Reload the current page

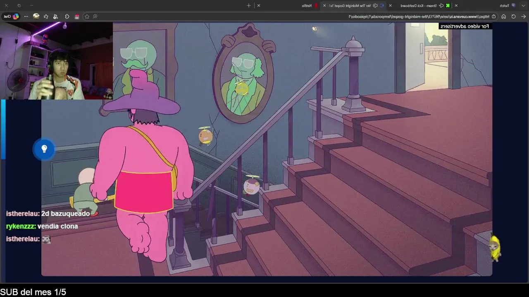(513, 16)
